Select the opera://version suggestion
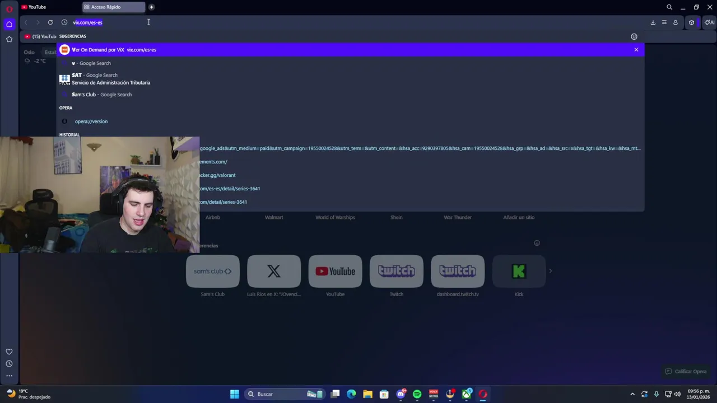Viewport: 717px width, 403px height. coord(351,121)
